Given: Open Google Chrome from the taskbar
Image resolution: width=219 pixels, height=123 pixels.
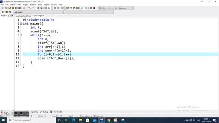Looking at the screenshot, I should (x=109, y=120).
